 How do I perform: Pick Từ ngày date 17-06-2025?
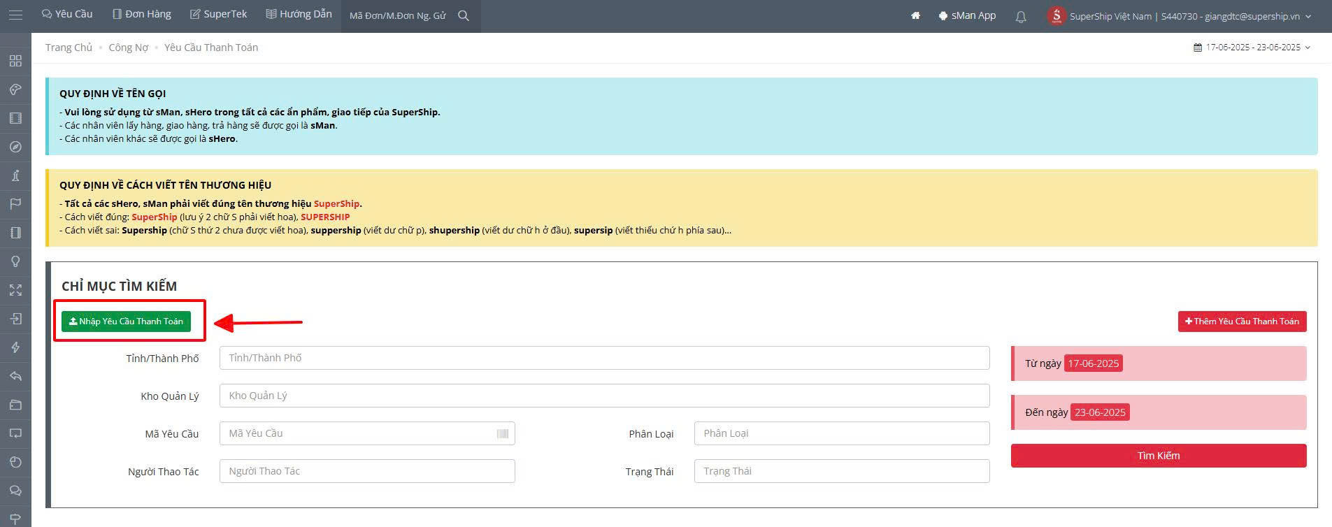point(1093,363)
